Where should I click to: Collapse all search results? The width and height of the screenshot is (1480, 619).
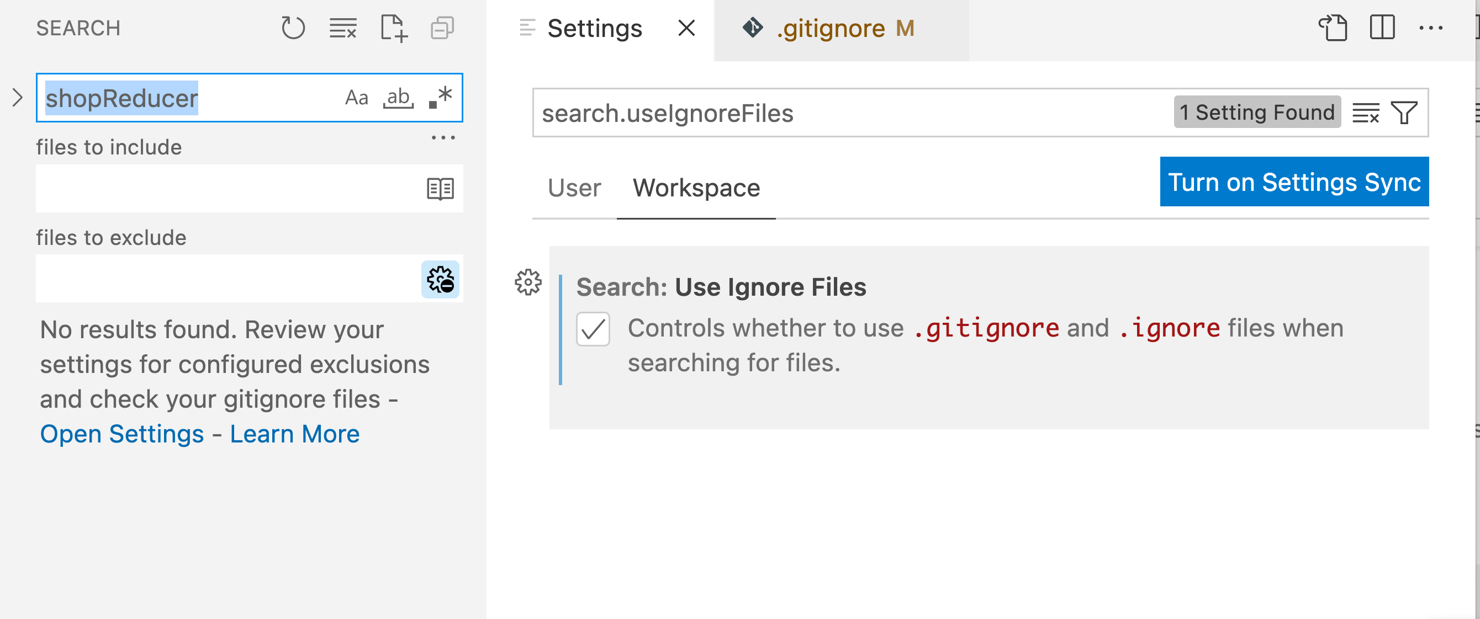click(x=441, y=28)
